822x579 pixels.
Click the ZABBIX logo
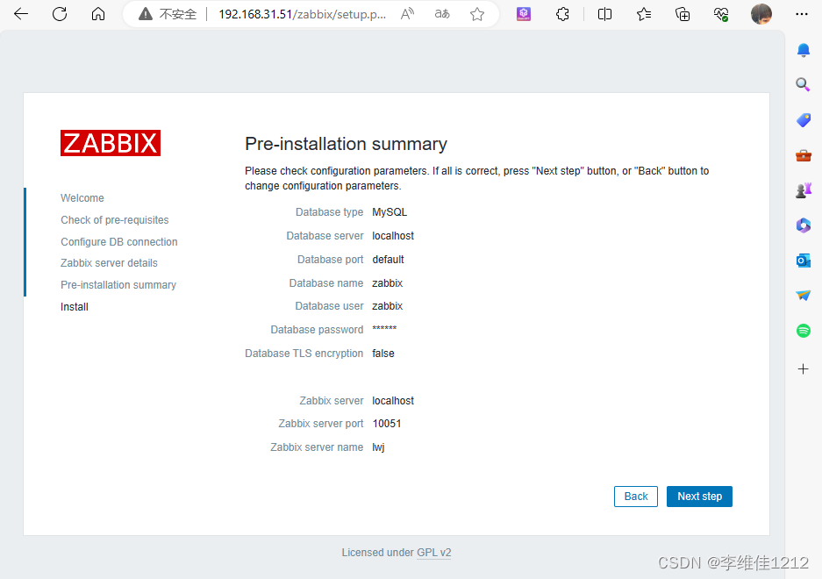coord(111,143)
